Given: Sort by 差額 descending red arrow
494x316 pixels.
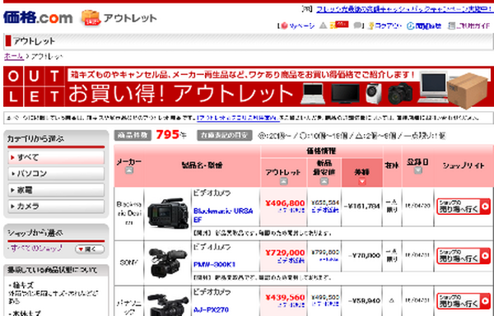Looking at the screenshot, I should [x=362, y=181].
